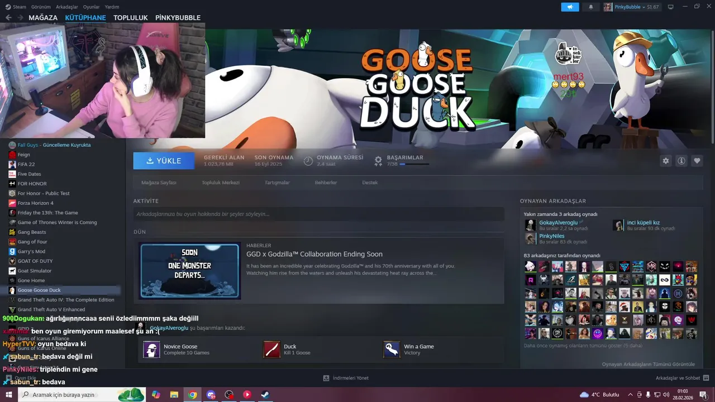Image resolution: width=715 pixels, height=402 pixels.
Task: Click the taskbar microphone icon
Action: pyautogui.click(x=649, y=395)
